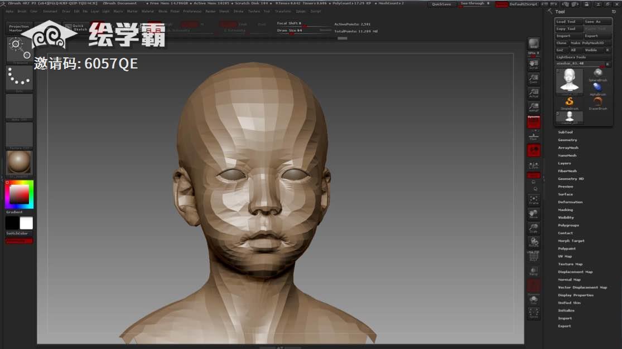
Task: Click the QuickSave button
Action: 441,4
